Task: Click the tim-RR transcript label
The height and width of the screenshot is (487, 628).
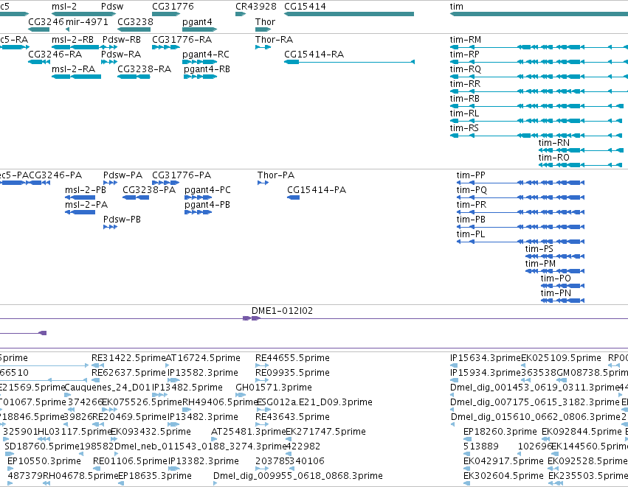Action: [465, 84]
